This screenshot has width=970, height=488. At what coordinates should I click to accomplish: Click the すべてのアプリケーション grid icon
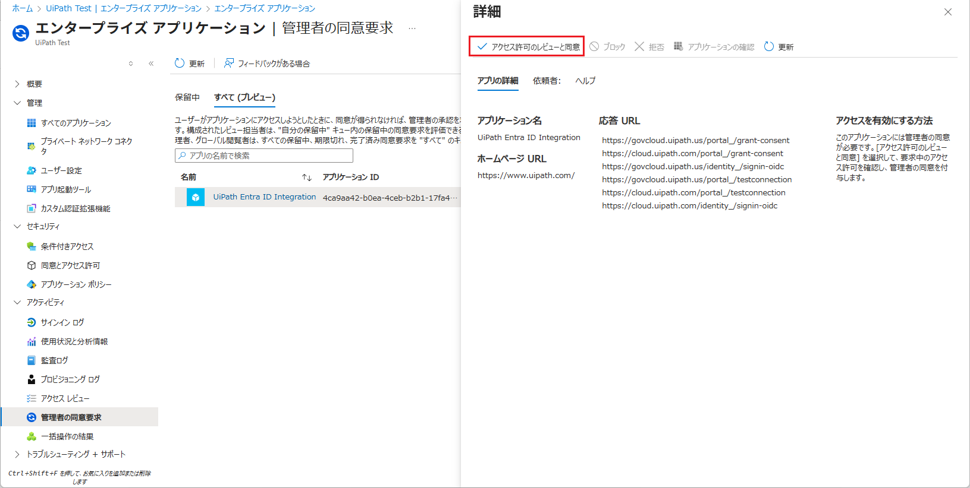coord(32,123)
